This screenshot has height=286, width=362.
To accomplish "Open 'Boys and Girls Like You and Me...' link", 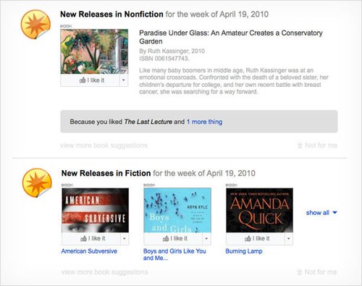I will [174, 254].
